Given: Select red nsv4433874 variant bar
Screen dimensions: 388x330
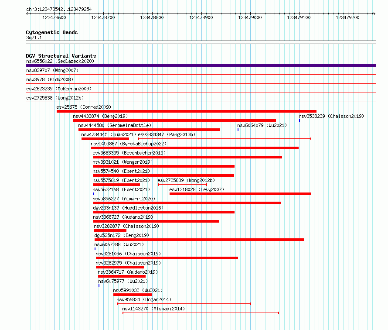Looking at the screenshot, I should [x=174, y=120].
